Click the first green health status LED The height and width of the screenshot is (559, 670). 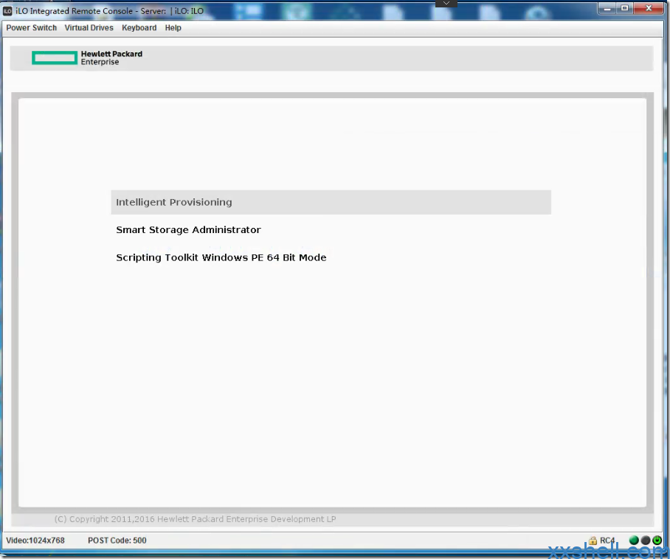[634, 541]
